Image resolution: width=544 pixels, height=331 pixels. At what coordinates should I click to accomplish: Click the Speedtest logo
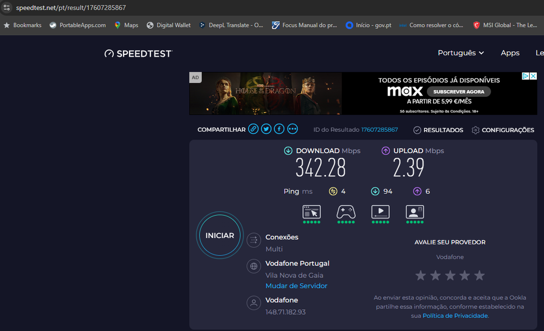(x=138, y=53)
